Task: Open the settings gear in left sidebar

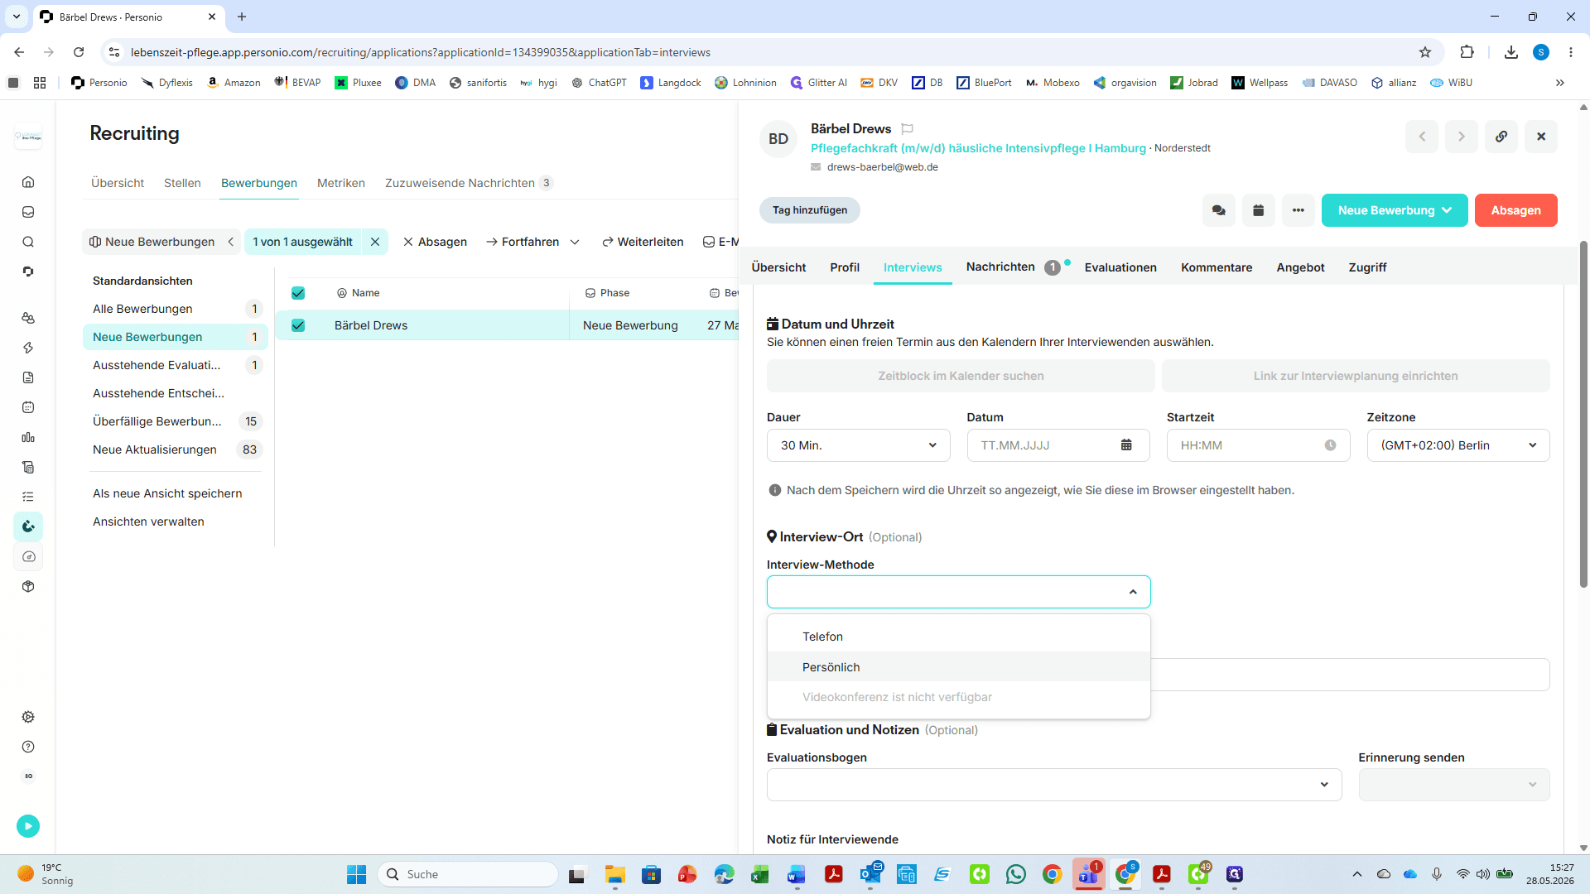Action: click(28, 717)
